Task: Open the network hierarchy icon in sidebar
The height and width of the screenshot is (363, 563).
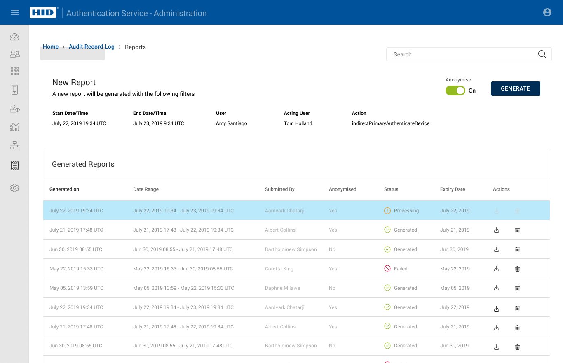Action: 15,145
